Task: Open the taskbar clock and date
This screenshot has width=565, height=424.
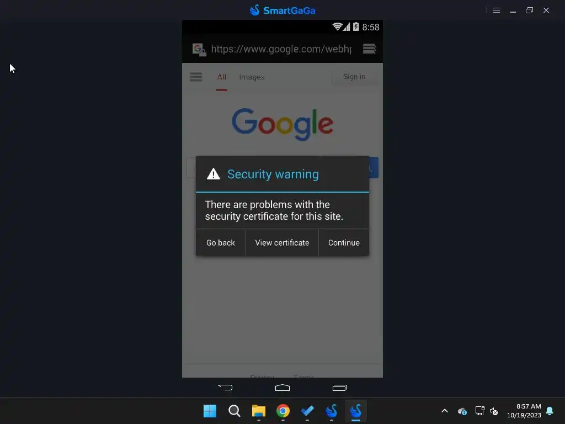Action: coord(524,411)
